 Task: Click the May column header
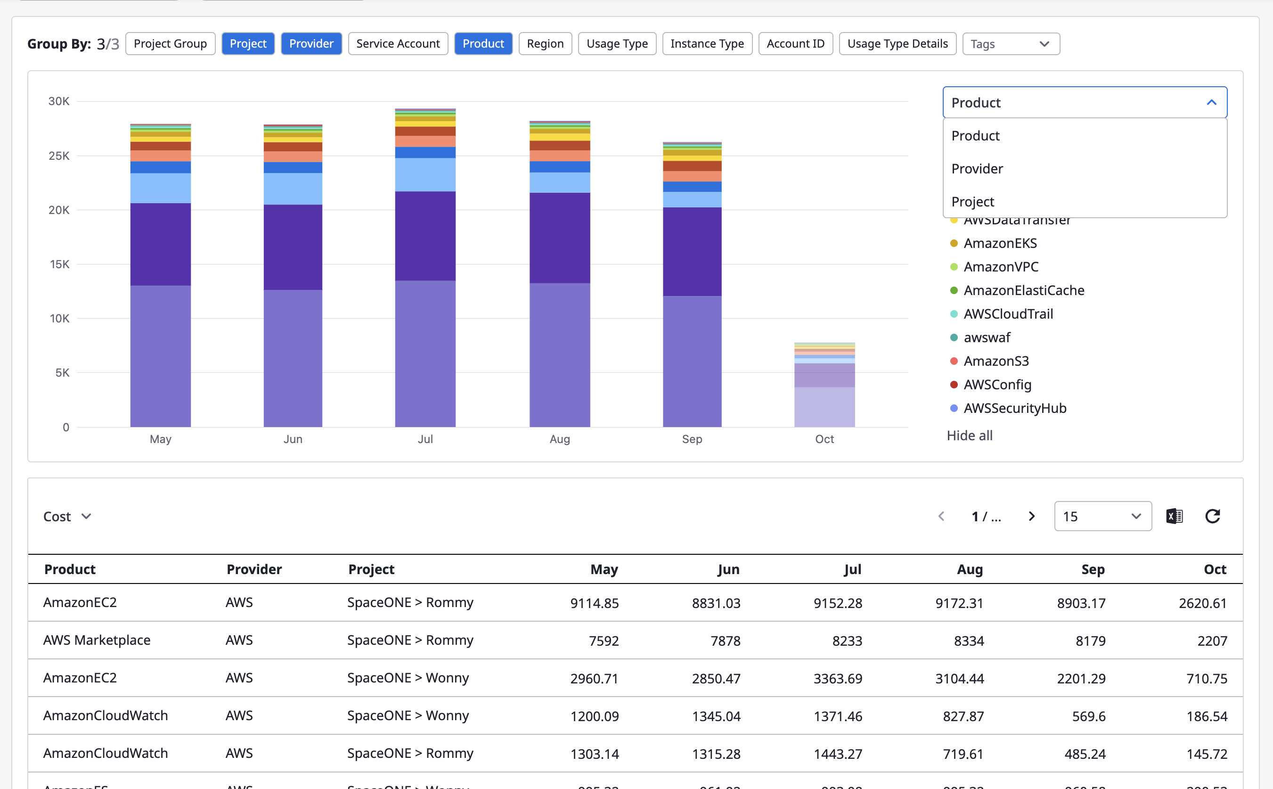point(604,569)
